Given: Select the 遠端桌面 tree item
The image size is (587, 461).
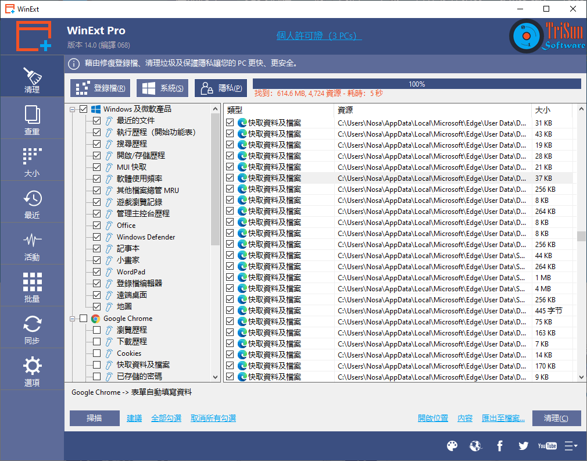Looking at the screenshot, I should 132,295.
